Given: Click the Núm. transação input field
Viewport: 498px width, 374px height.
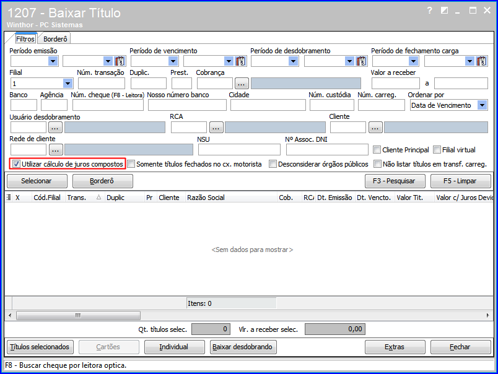Looking at the screenshot, I should [102, 84].
